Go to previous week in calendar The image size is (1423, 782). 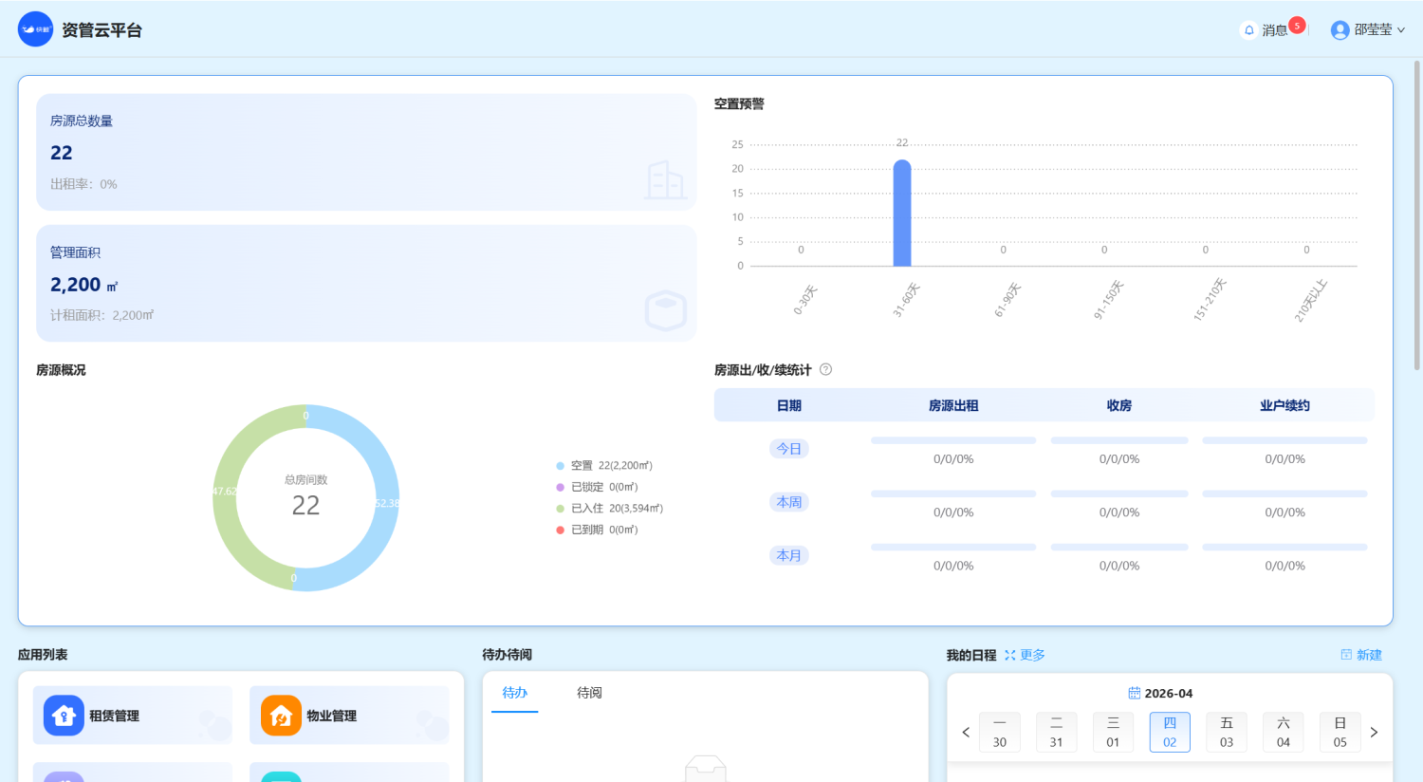966,733
